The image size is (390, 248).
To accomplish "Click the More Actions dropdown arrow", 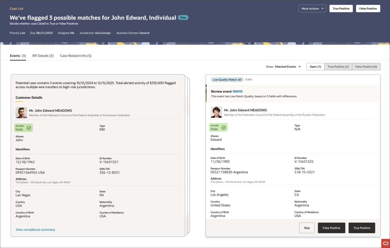I will (322, 9).
